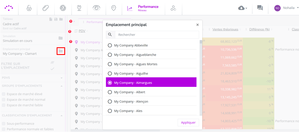The width and height of the screenshot is (299, 132).
Task: Open the chat messages icon
Action: click(x=260, y=8)
